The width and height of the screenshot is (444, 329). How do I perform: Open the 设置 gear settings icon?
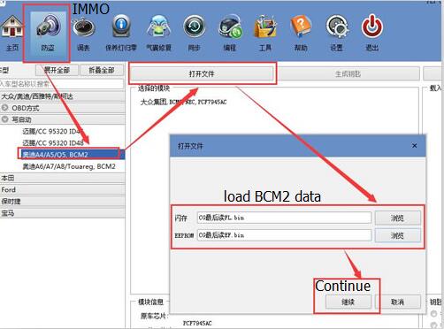[x=337, y=27]
